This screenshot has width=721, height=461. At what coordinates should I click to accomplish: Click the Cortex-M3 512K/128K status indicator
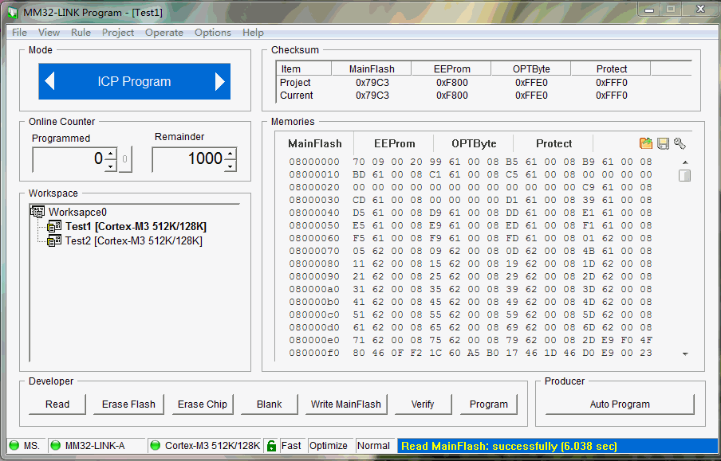click(213, 446)
